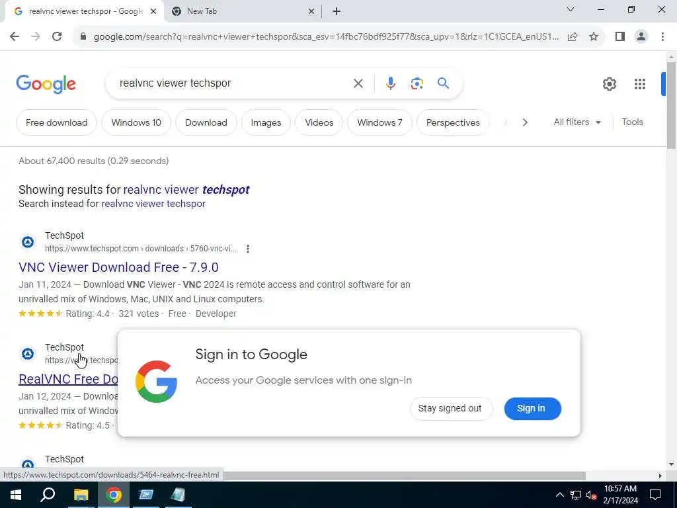Open the taskbar clock and date

tap(620, 495)
